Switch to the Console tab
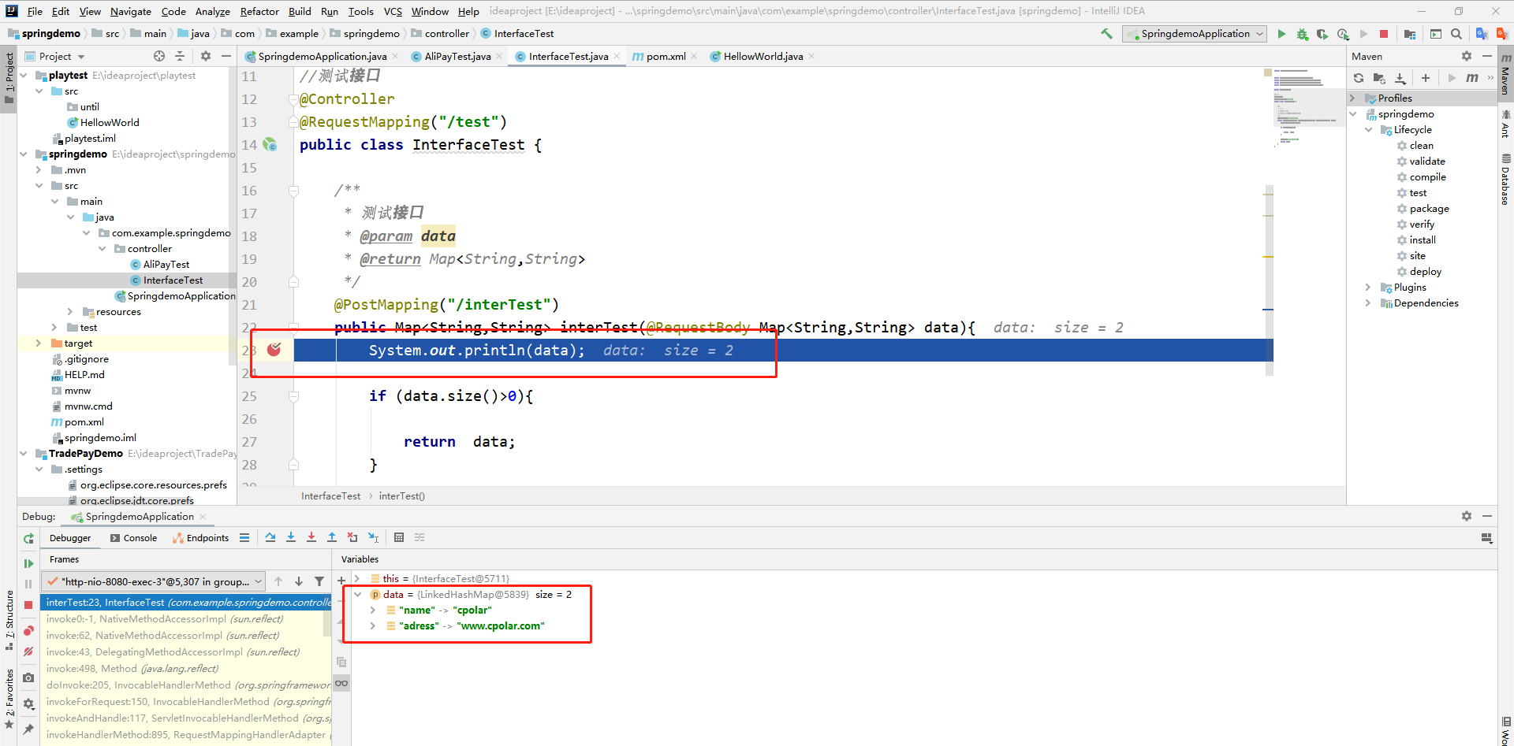Viewport: 1514px width, 746px height. [x=139, y=538]
